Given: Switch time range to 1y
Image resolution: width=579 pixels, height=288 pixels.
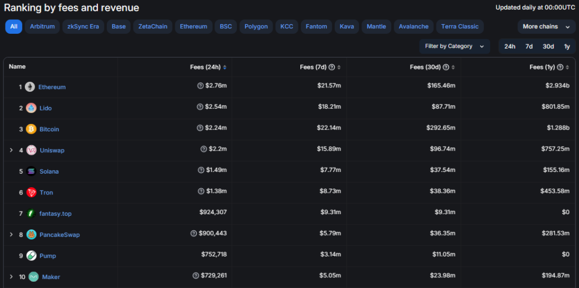Looking at the screenshot, I should 567,46.
